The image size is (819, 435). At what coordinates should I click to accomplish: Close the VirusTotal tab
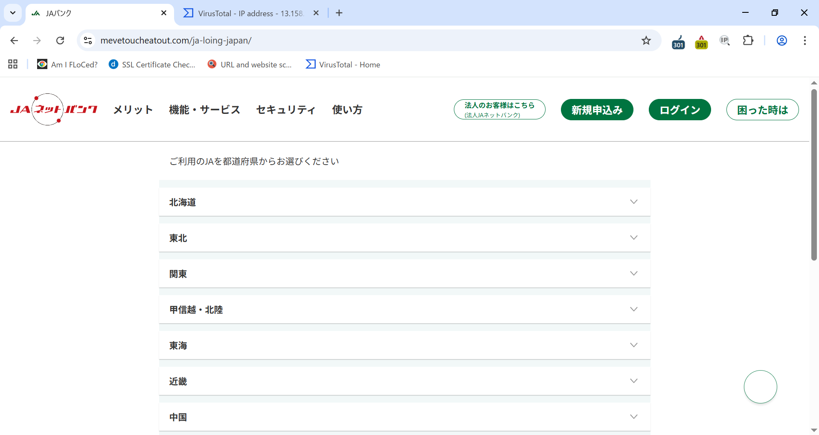[x=316, y=13]
